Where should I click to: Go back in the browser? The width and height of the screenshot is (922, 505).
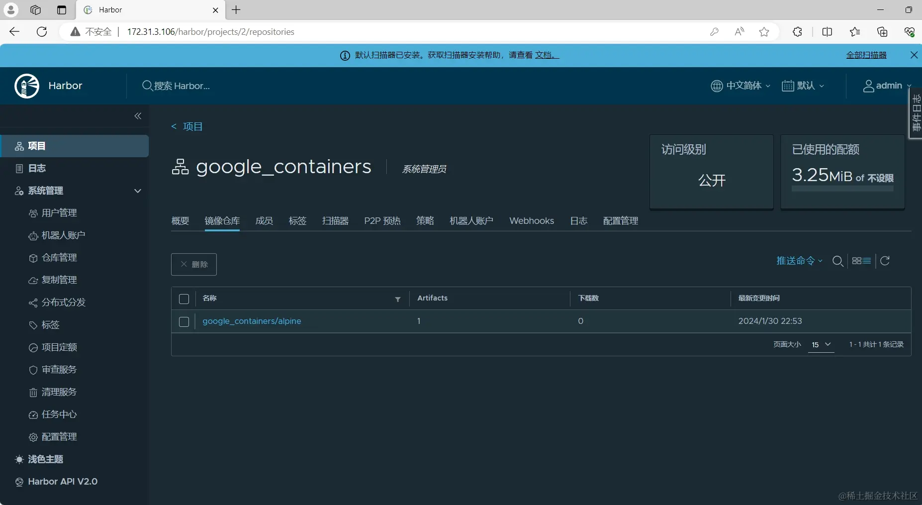coord(14,32)
